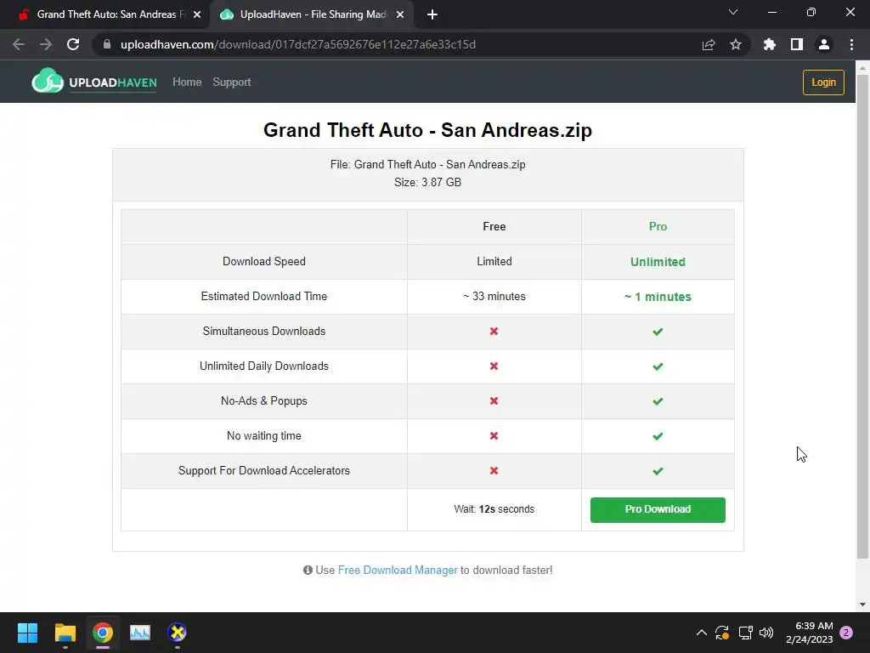Open the Chrome profile avatar
Image resolution: width=870 pixels, height=653 pixels.
824,44
